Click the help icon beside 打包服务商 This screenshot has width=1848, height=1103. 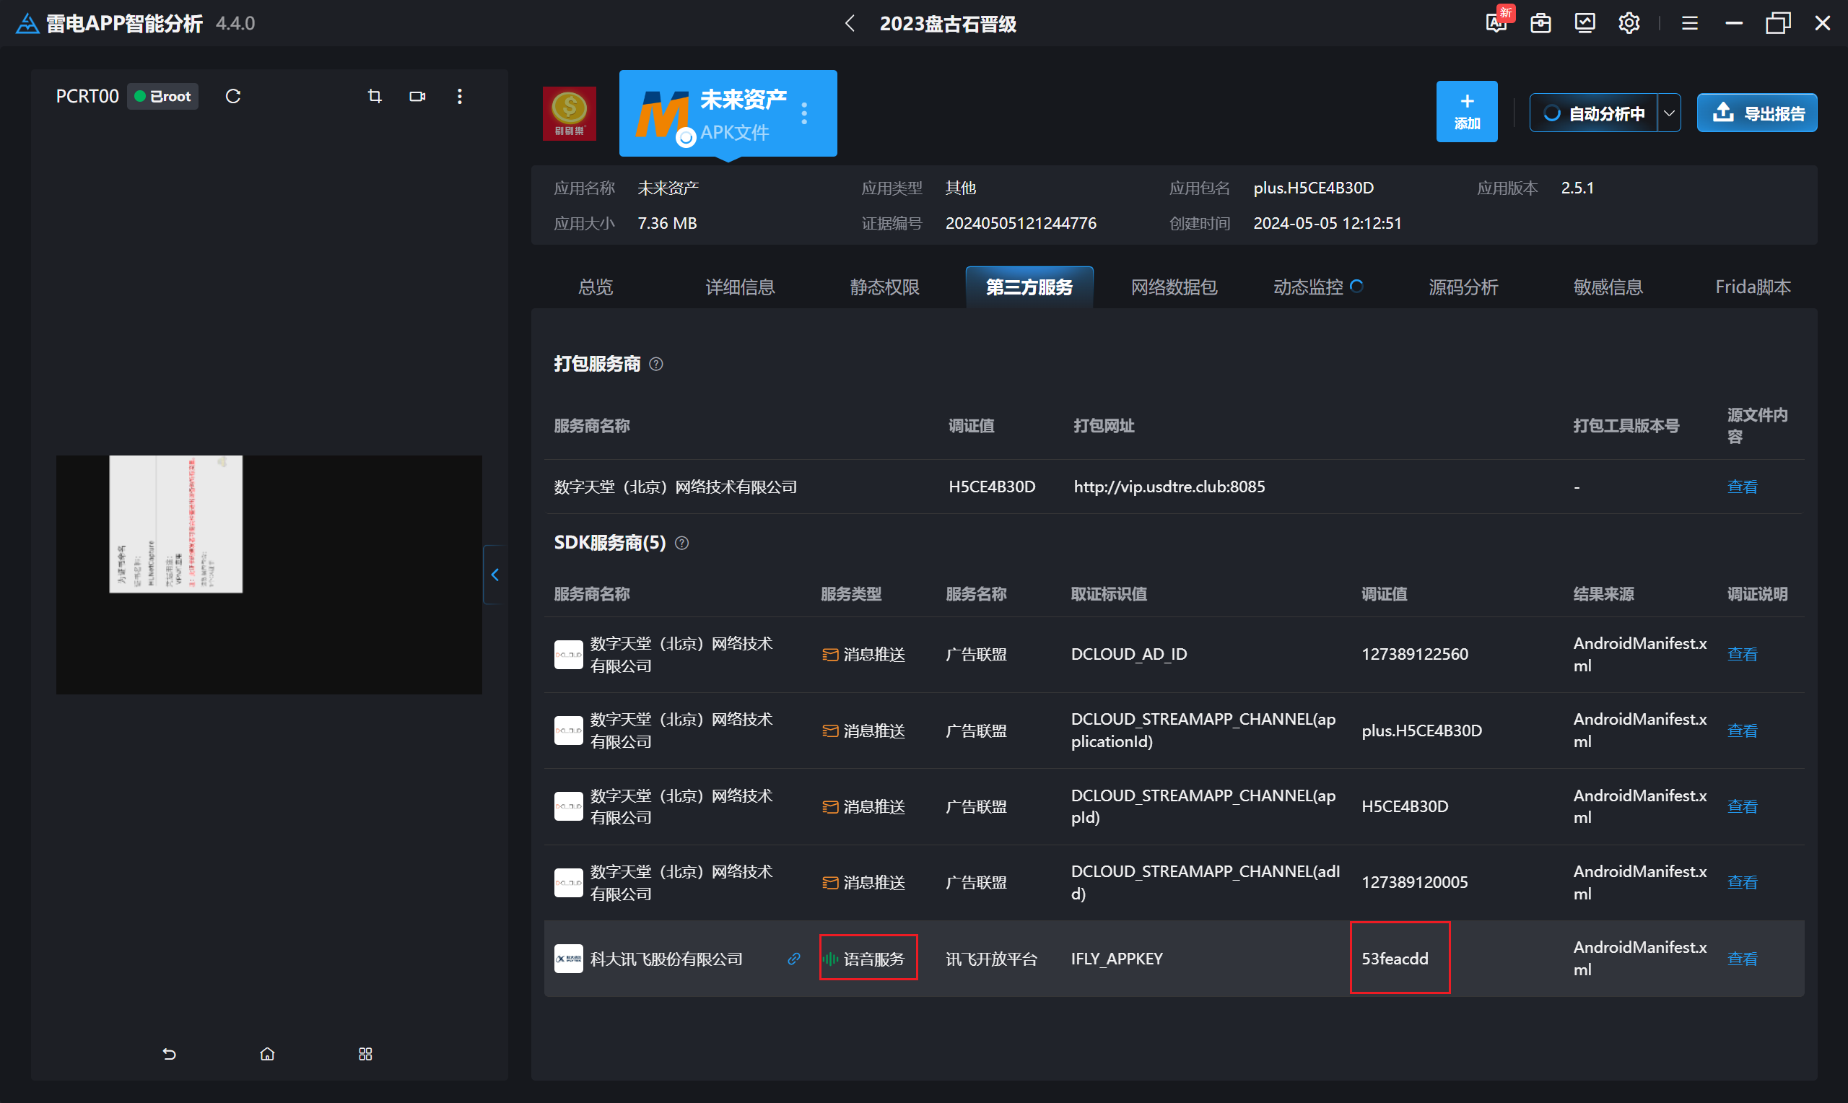point(656,365)
